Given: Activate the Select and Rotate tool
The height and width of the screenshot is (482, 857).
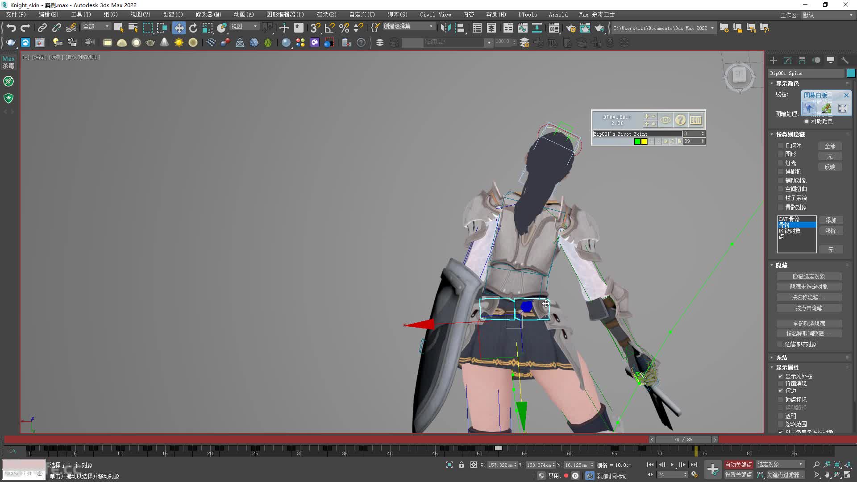Looking at the screenshot, I should 193,28.
